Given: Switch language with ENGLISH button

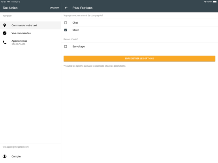Looking at the screenshot, I should pos(54,8).
